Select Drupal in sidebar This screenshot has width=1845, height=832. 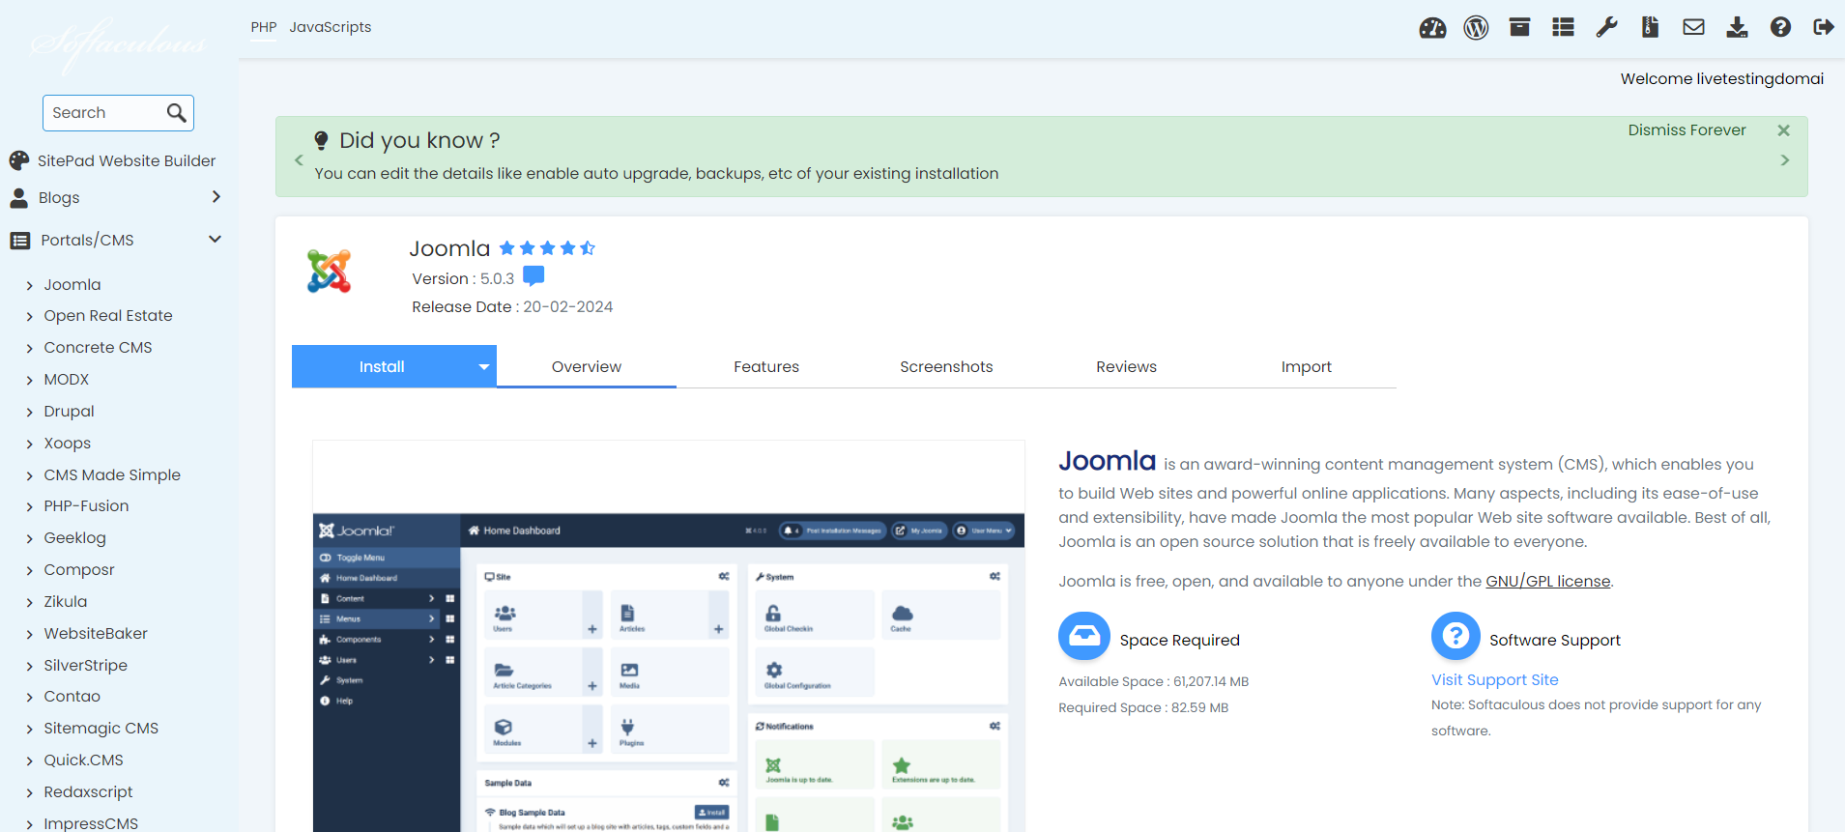pos(69,412)
